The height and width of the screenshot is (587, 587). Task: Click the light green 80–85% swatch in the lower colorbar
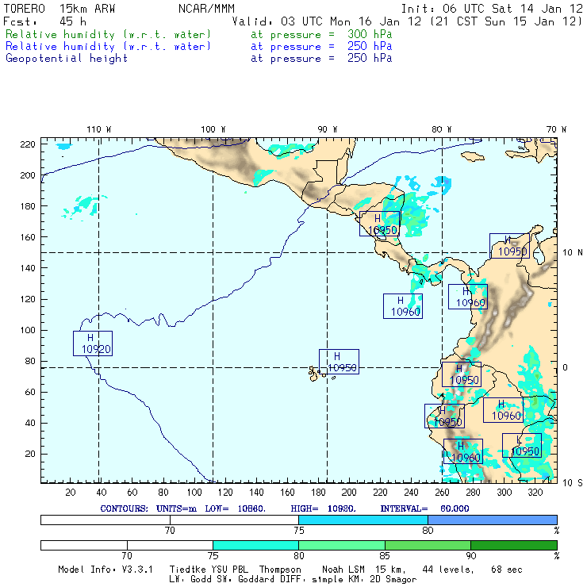(342, 545)
